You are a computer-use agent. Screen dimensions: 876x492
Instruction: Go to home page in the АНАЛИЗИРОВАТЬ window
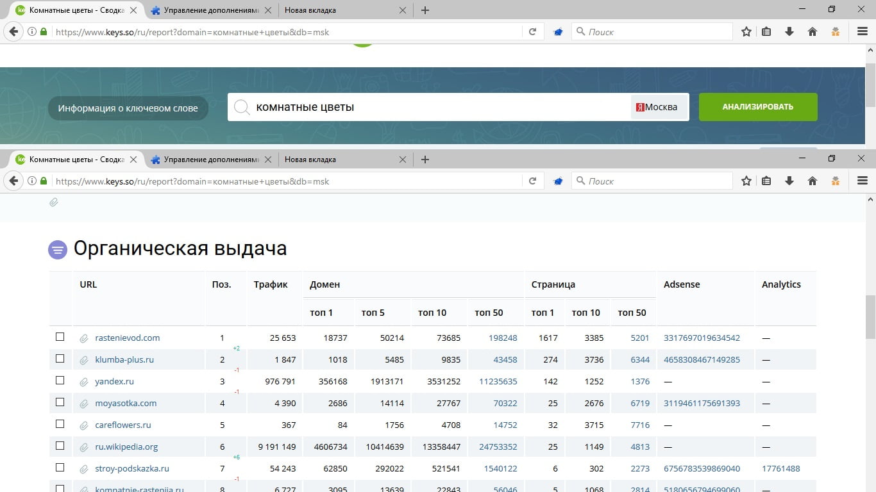click(813, 31)
